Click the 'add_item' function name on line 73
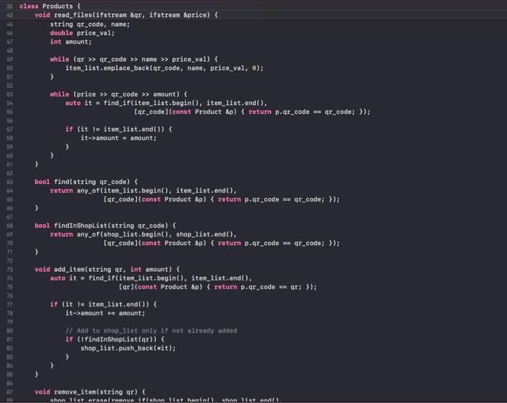This screenshot has height=403, width=507. (x=69, y=270)
